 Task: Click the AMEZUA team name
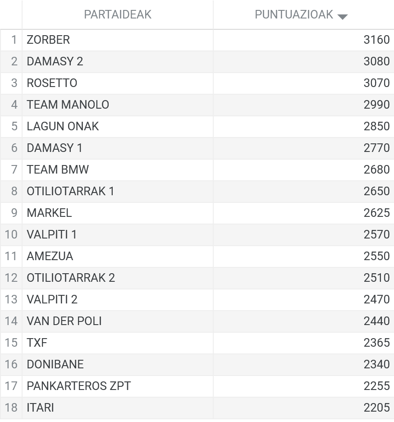point(50,256)
